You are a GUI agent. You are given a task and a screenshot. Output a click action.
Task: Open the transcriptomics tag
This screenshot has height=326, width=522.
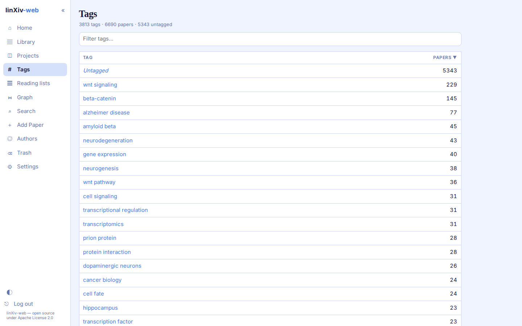coord(103,224)
